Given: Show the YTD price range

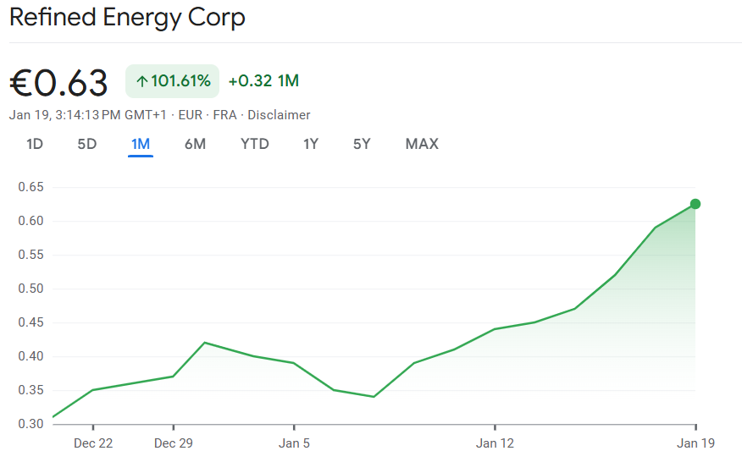Looking at the screenshot, I should 255,144.
